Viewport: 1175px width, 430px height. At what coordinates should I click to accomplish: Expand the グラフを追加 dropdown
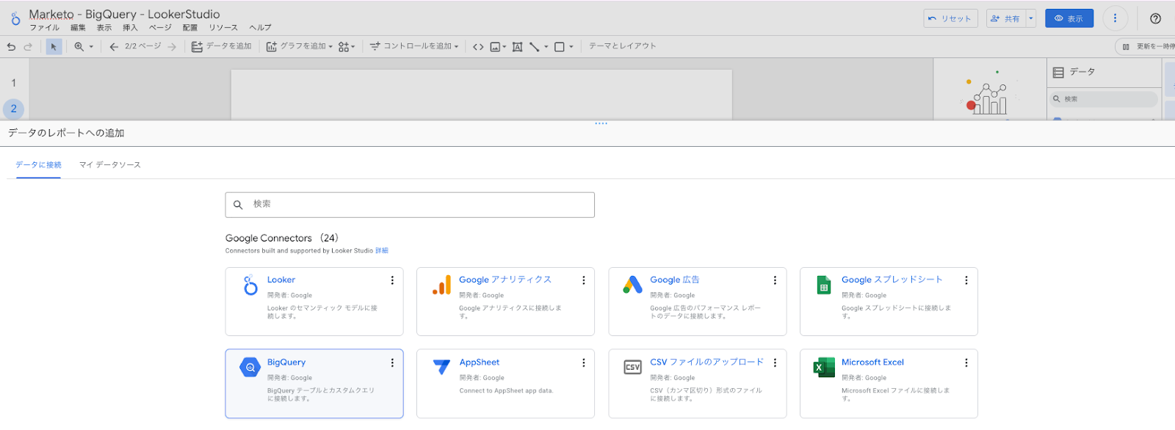point(330,47)
